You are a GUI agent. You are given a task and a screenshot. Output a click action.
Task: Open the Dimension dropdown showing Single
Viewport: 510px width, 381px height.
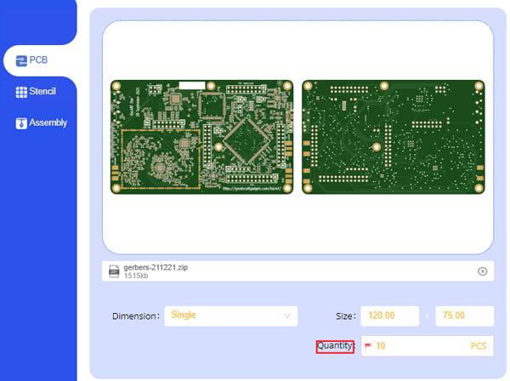231,316
